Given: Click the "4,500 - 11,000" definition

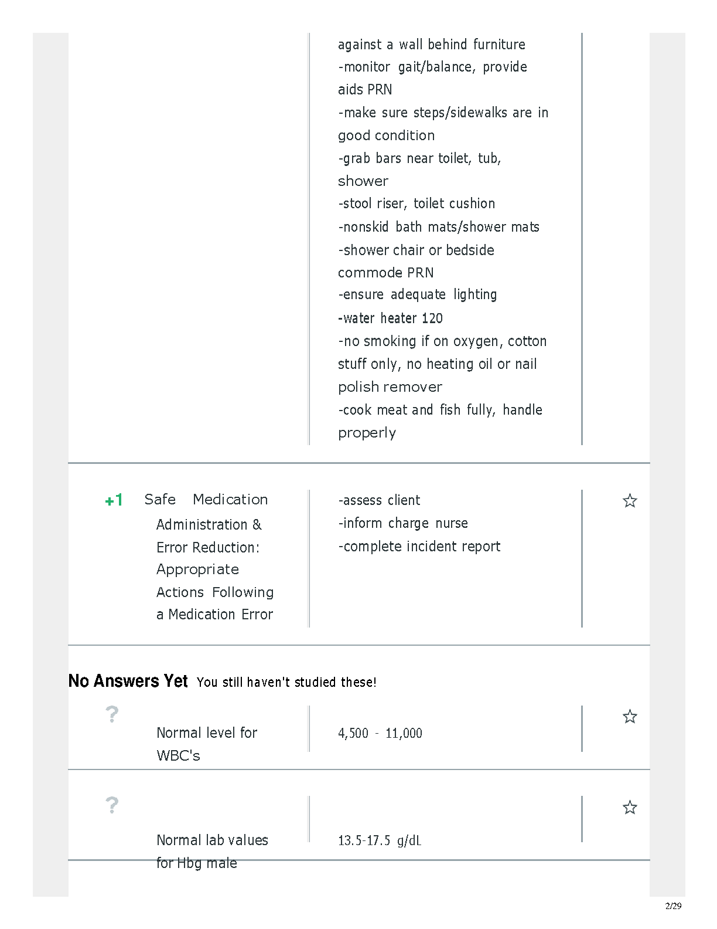Looking at the screenshot, I should pos(380,733).
